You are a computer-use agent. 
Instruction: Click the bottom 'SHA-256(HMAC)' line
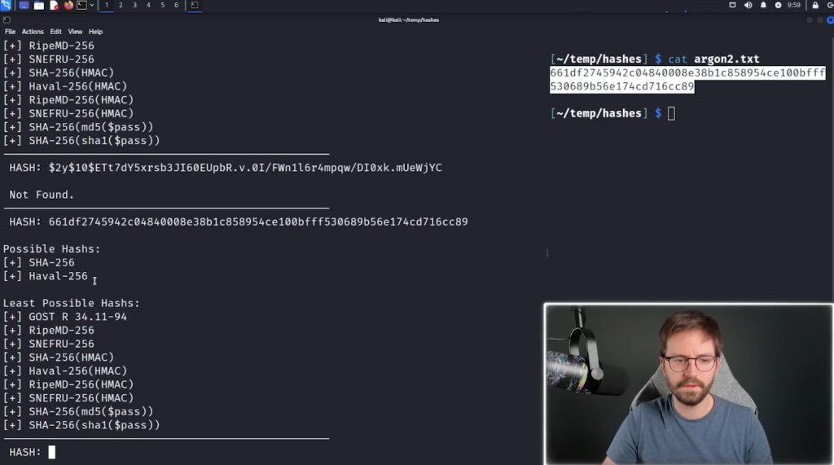(x=59, y=358)
